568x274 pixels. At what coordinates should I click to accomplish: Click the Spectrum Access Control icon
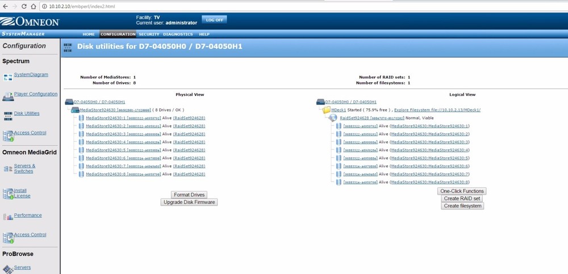[x=8, y=136]
